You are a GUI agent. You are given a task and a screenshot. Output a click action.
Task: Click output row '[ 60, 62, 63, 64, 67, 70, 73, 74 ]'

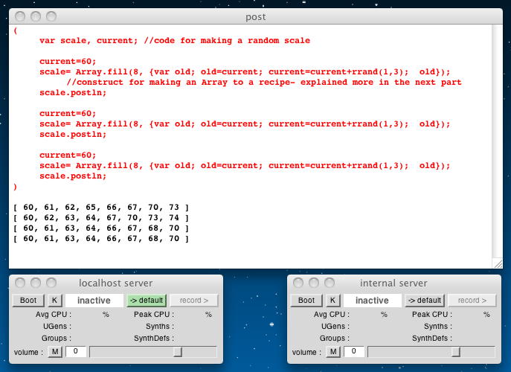click(x=101, y=218)
